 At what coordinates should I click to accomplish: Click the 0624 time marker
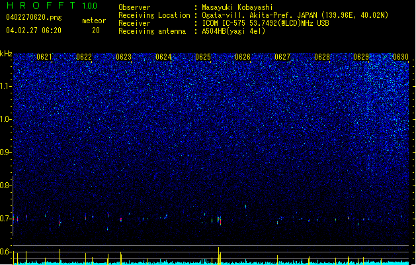click(163, 57)
